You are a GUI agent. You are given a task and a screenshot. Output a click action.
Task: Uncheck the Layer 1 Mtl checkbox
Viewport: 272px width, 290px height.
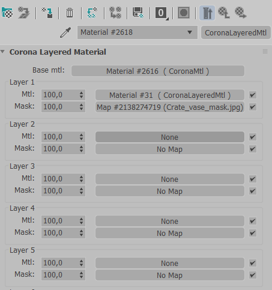click(x=253, y=95)
